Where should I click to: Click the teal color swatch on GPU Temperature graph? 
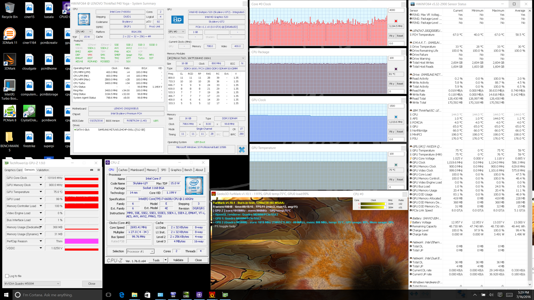(396, 165)
